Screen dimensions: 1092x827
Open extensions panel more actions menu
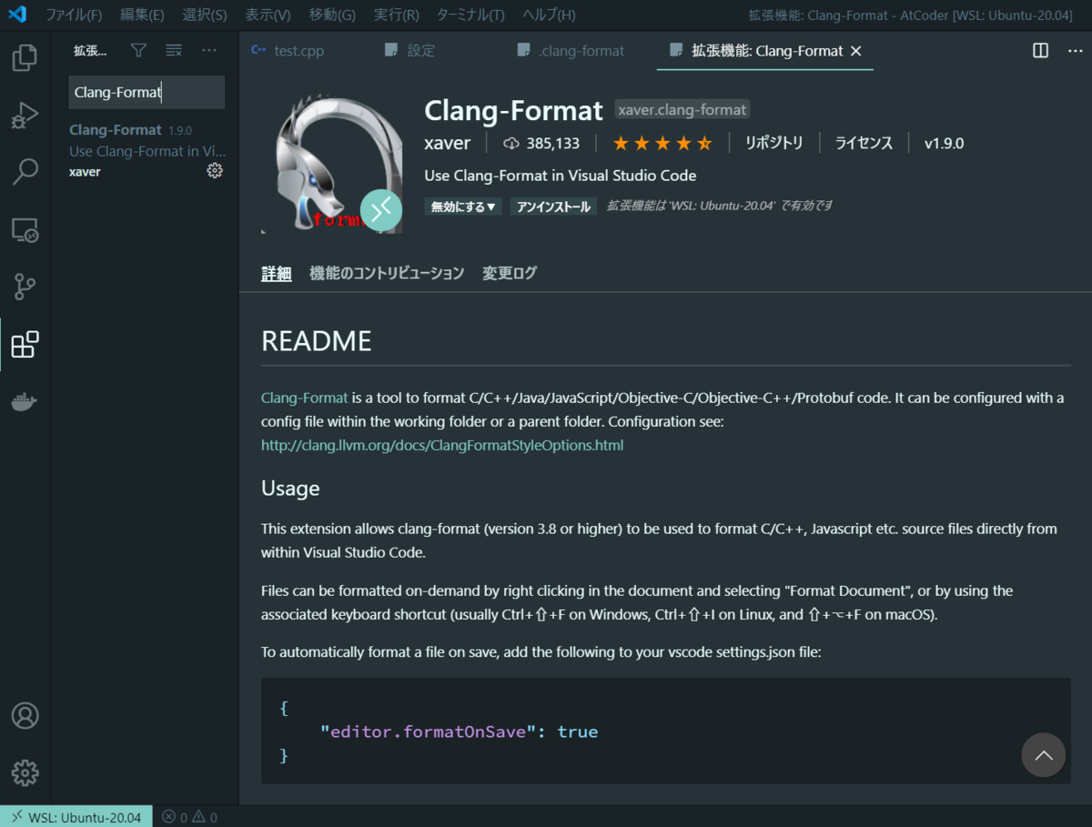[209, 51]
